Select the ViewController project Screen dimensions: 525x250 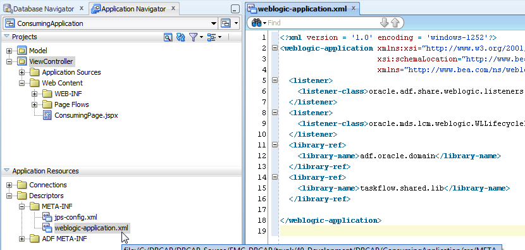coord(51,61)
